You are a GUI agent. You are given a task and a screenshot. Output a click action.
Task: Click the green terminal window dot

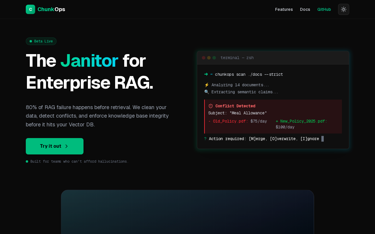(x=214, y=58)
